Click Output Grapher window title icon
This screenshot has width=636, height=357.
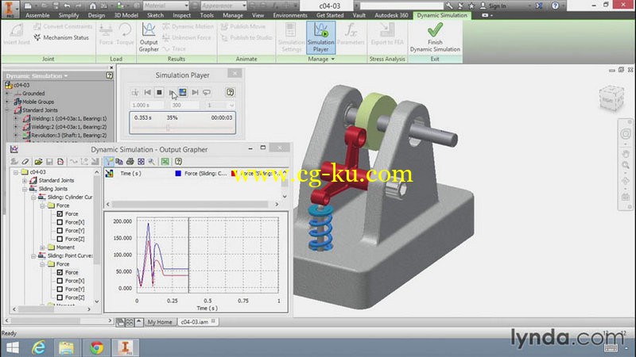pyautogui.click(x=14, y=149)
